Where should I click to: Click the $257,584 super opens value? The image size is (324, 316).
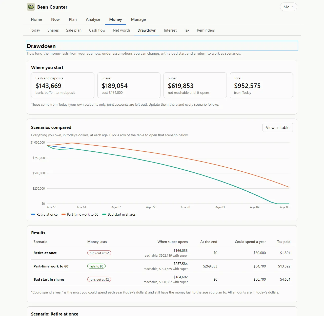coord(180,264)
